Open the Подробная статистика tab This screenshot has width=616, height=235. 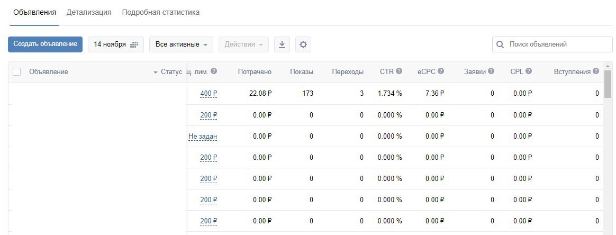pos(161,12)
